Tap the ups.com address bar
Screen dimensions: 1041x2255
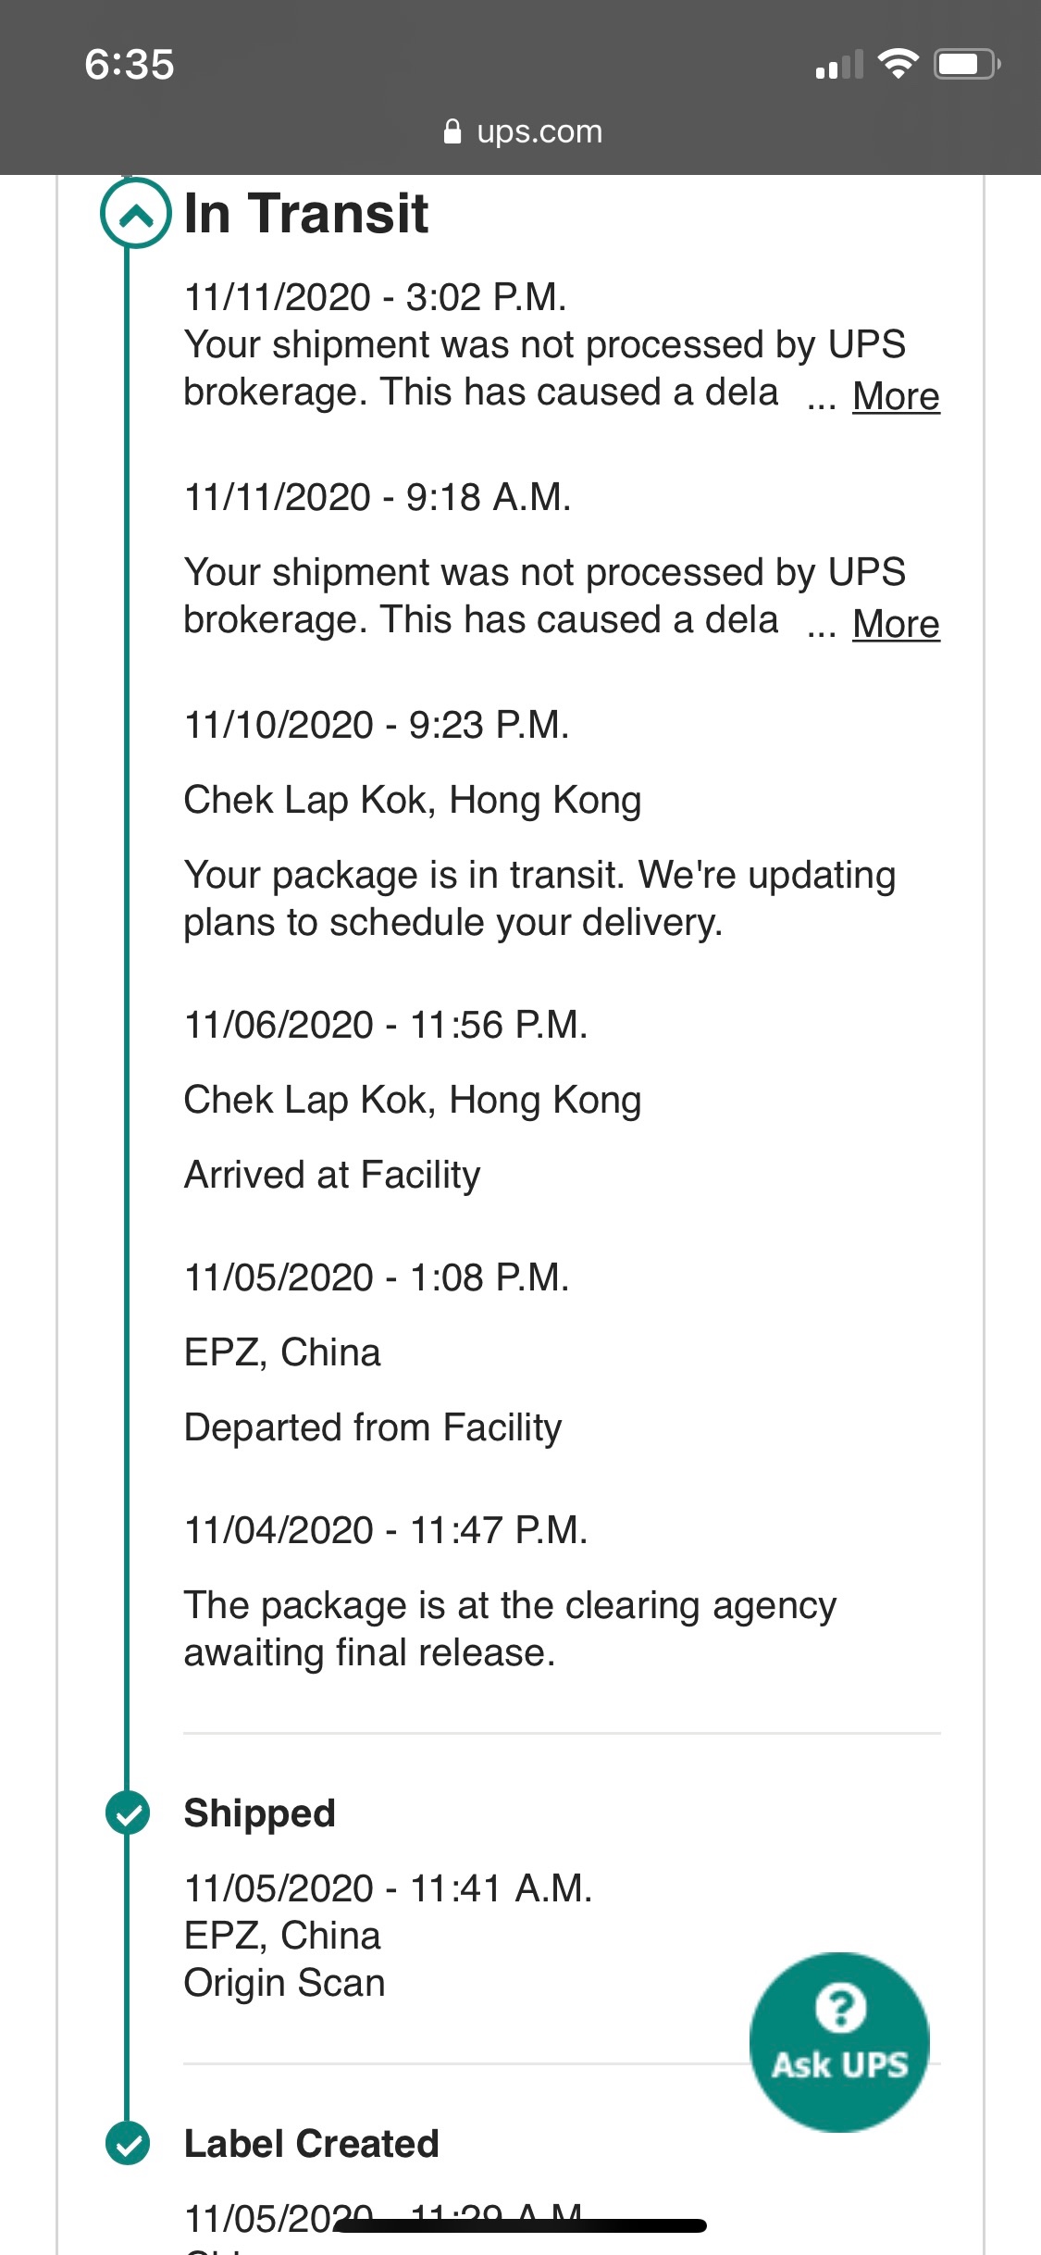click(523, 131)
